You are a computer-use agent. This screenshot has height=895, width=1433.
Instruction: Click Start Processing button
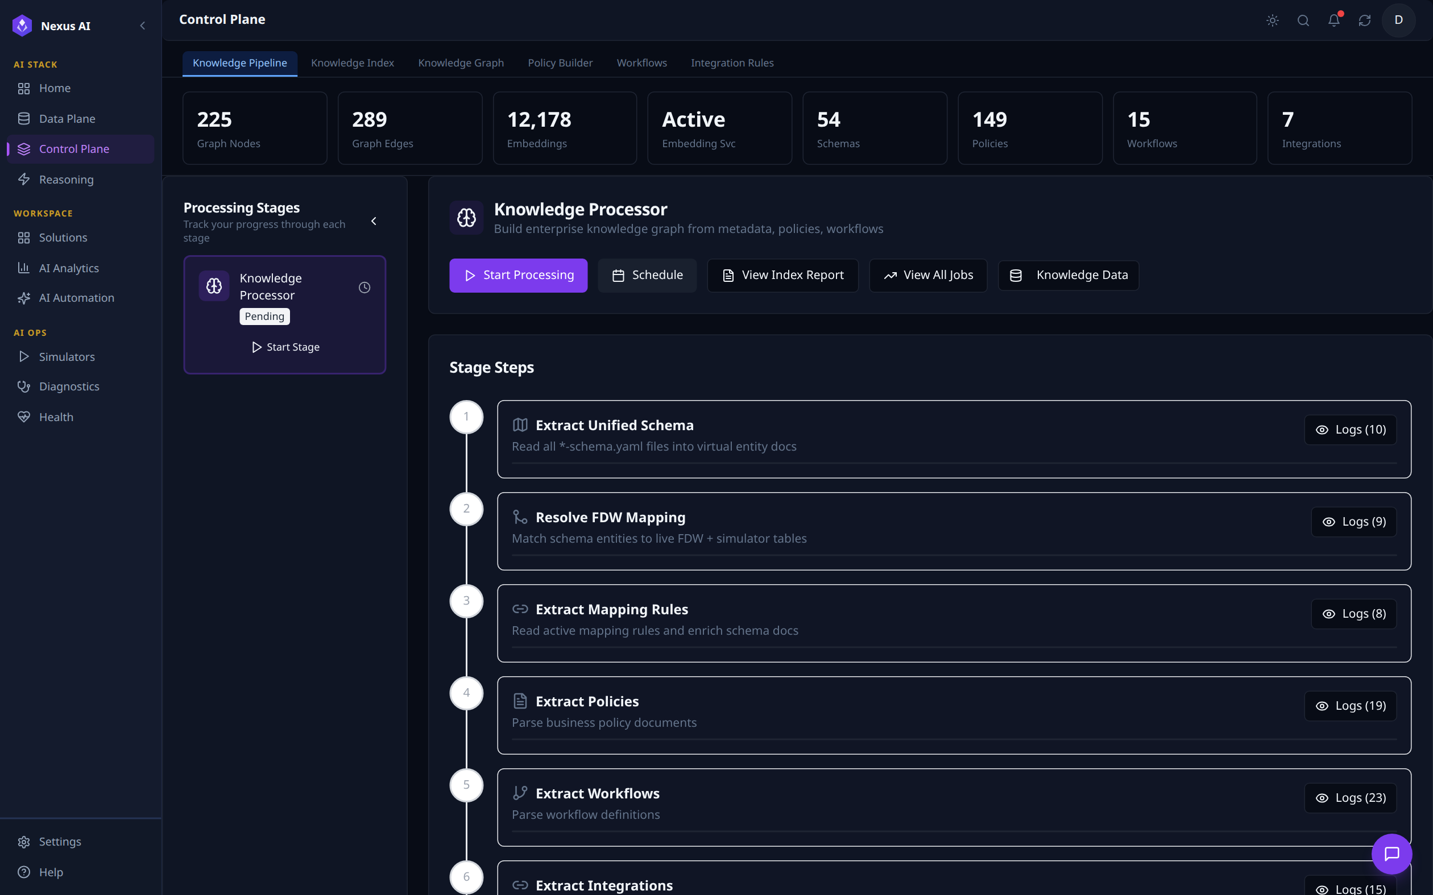(518, 275)
